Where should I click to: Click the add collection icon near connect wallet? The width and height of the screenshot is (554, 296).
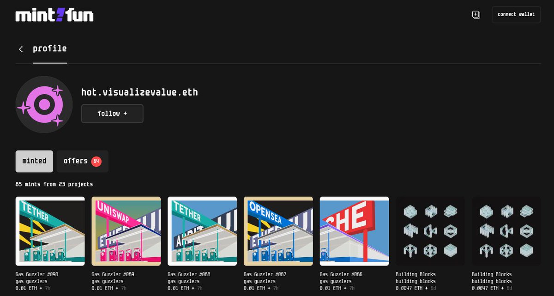point(476,15)
